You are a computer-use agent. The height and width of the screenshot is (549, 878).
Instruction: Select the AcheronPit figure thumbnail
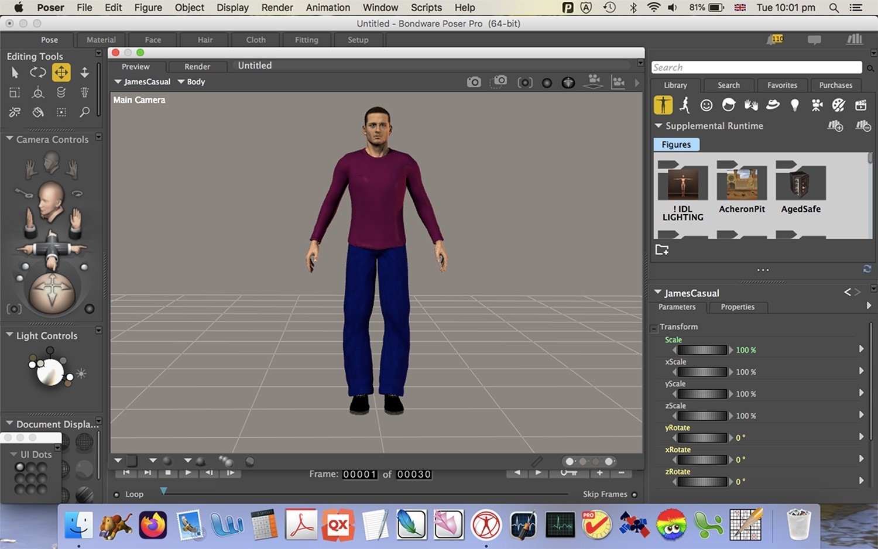(x=742, y=184)
